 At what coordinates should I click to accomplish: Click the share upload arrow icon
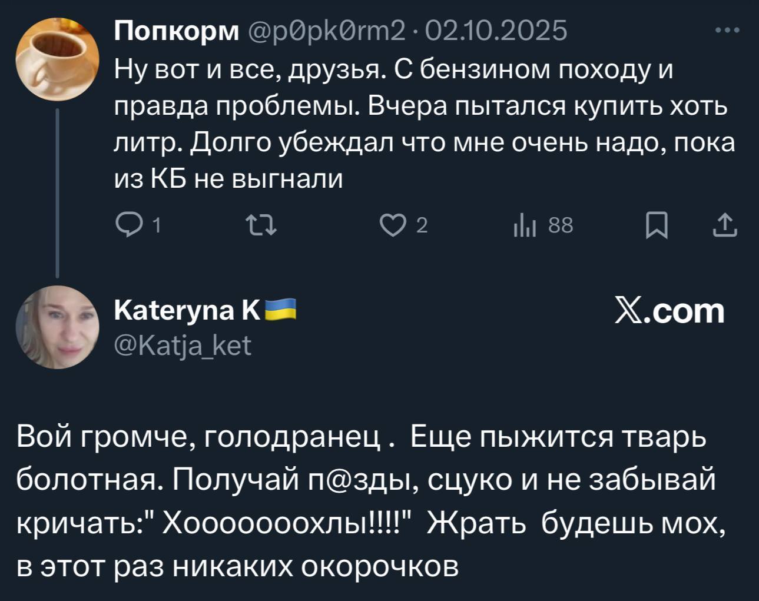click(x=724, y=225)
